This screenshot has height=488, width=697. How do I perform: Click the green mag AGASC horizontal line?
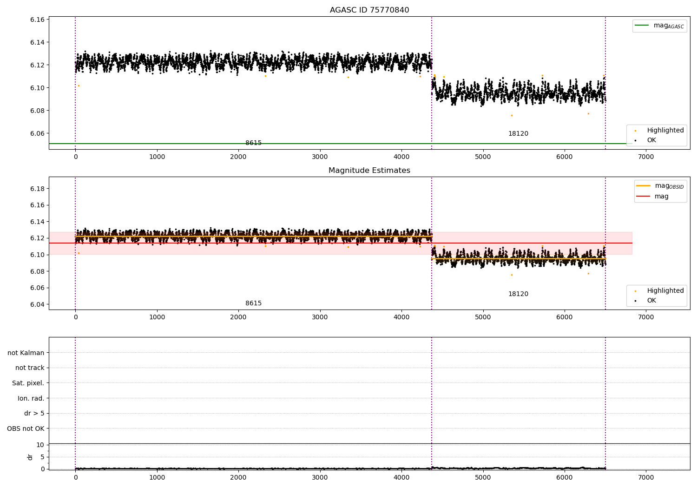340,144
